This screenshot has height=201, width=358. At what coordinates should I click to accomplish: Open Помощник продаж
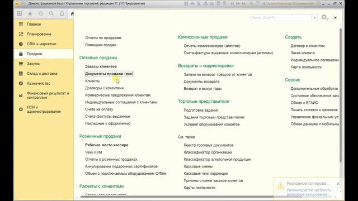pyautogui.click(x=101, y=45)
